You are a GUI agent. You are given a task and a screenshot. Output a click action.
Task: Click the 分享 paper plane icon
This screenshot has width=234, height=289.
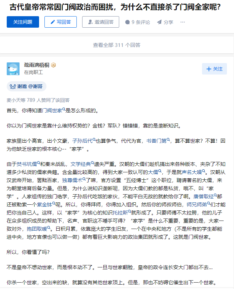159,22
